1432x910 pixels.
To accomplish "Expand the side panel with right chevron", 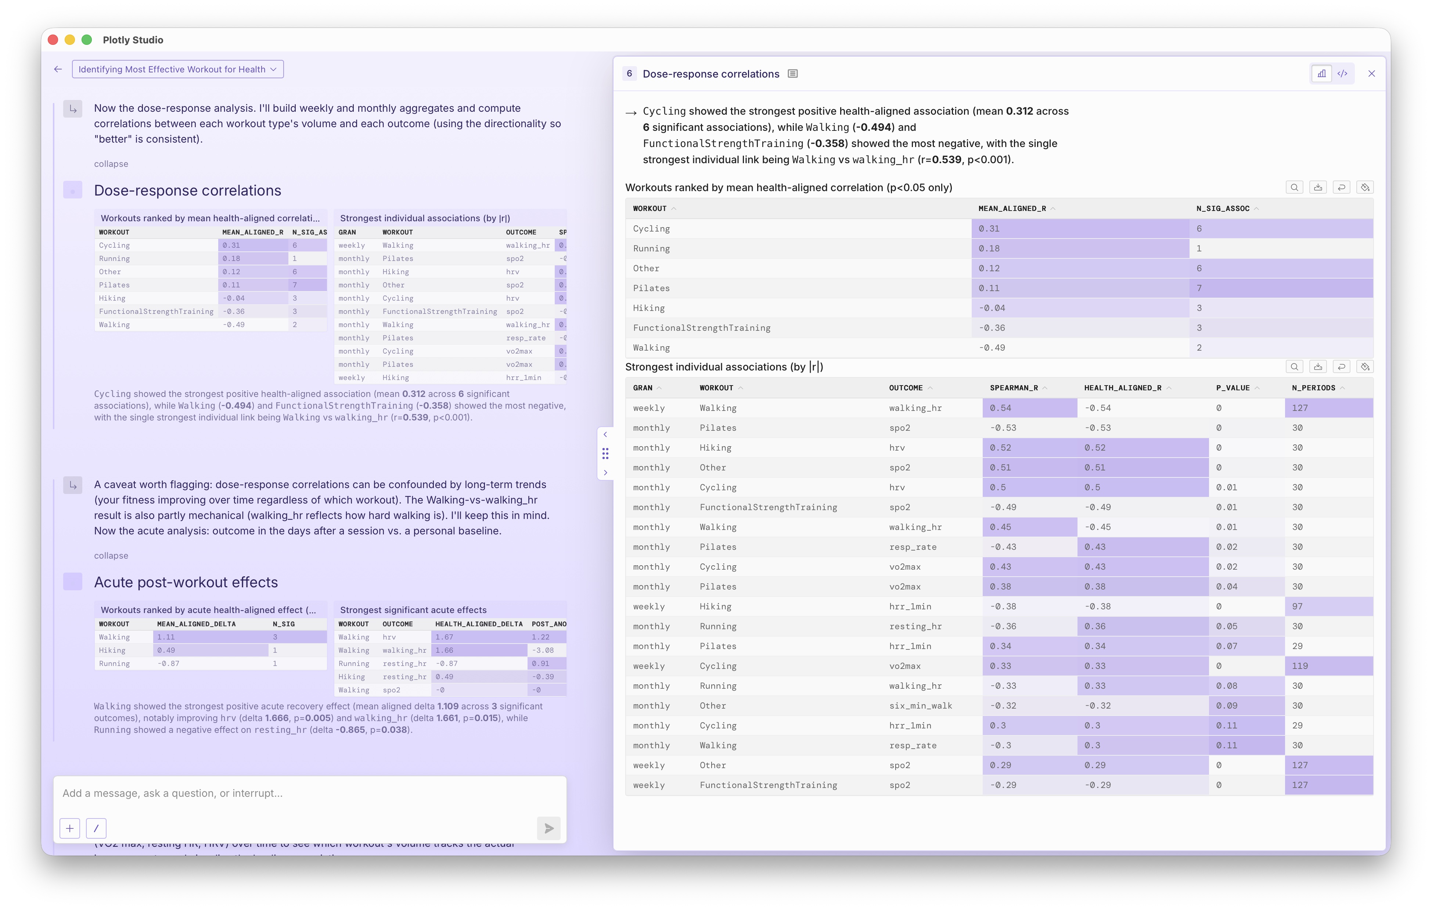I will 605,473.
